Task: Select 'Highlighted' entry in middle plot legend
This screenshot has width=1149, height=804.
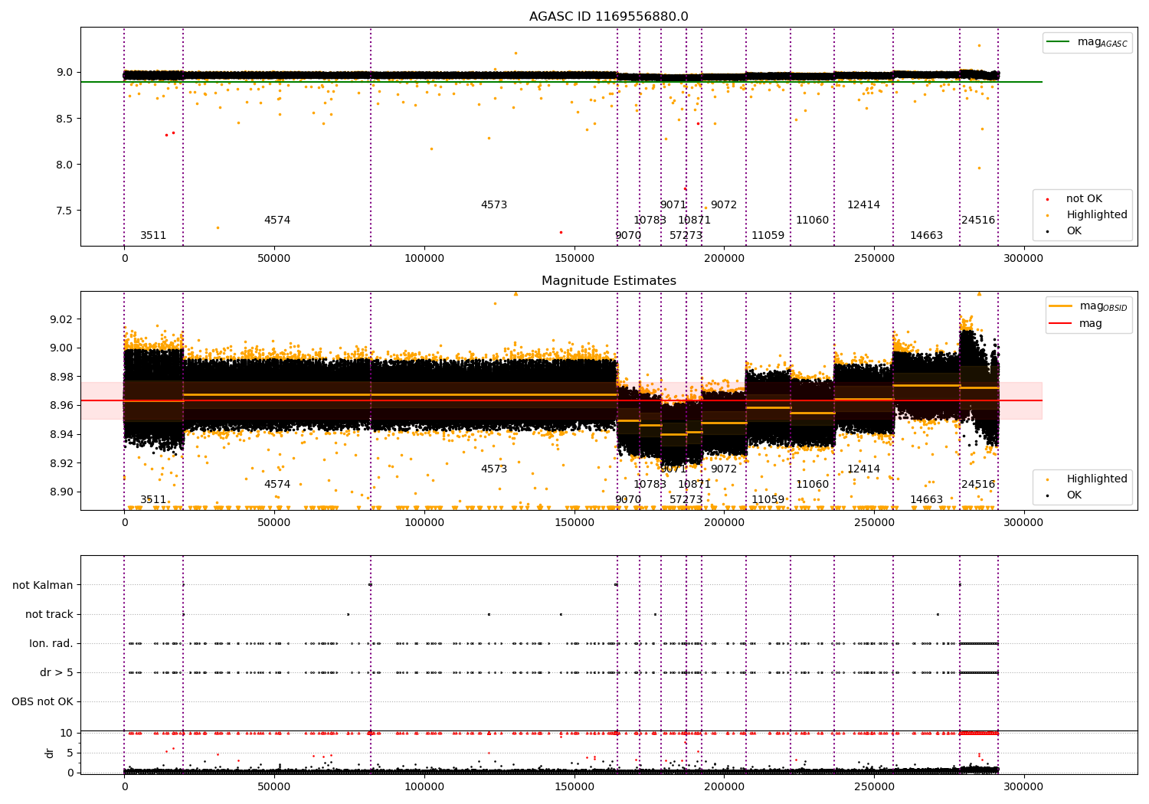Action: click(x=1097, y=479)
